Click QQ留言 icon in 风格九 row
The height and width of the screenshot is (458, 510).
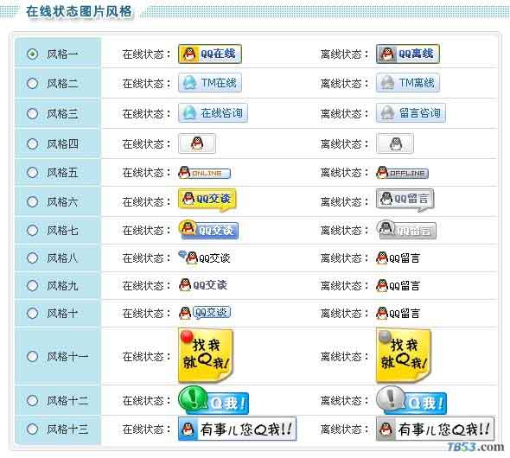pos(398,286)
